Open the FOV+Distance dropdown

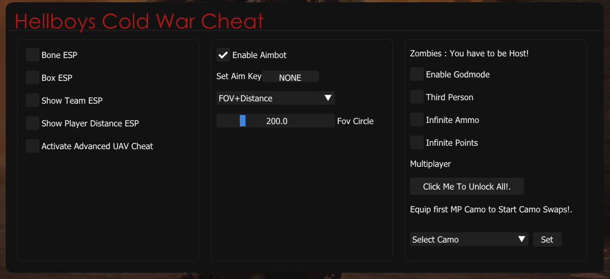(276, 98)
